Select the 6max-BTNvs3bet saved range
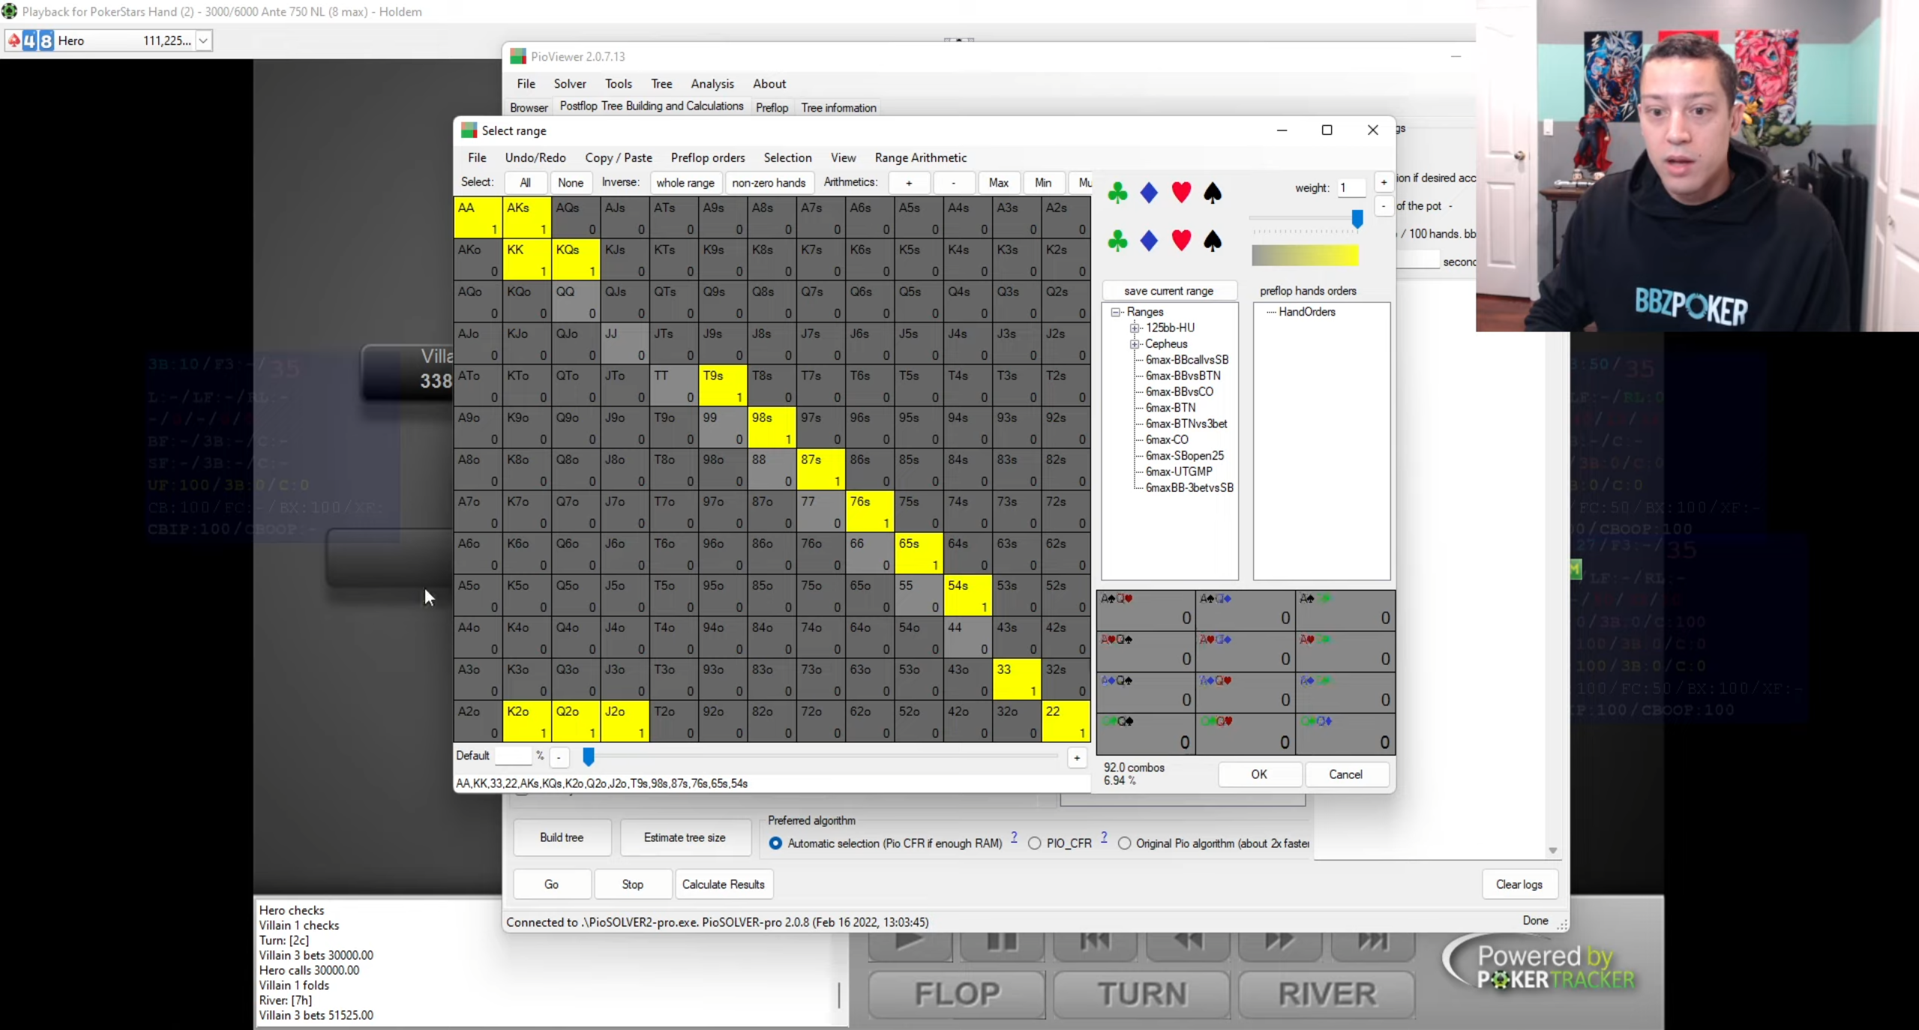This screenshot has height=1030, width=1919. point(1186,424)
